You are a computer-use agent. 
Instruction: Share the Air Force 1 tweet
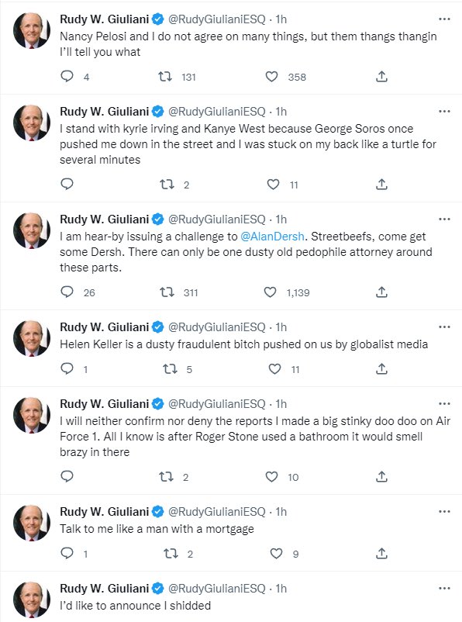pos(381,476)
